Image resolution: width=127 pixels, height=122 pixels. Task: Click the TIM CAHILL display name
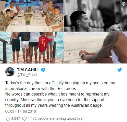coord(28,70)
